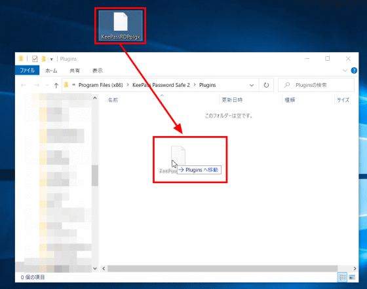Sort by 名前 column header
Image resolution: width=367 pixels, height=289 pixels.
pos(113,100)
